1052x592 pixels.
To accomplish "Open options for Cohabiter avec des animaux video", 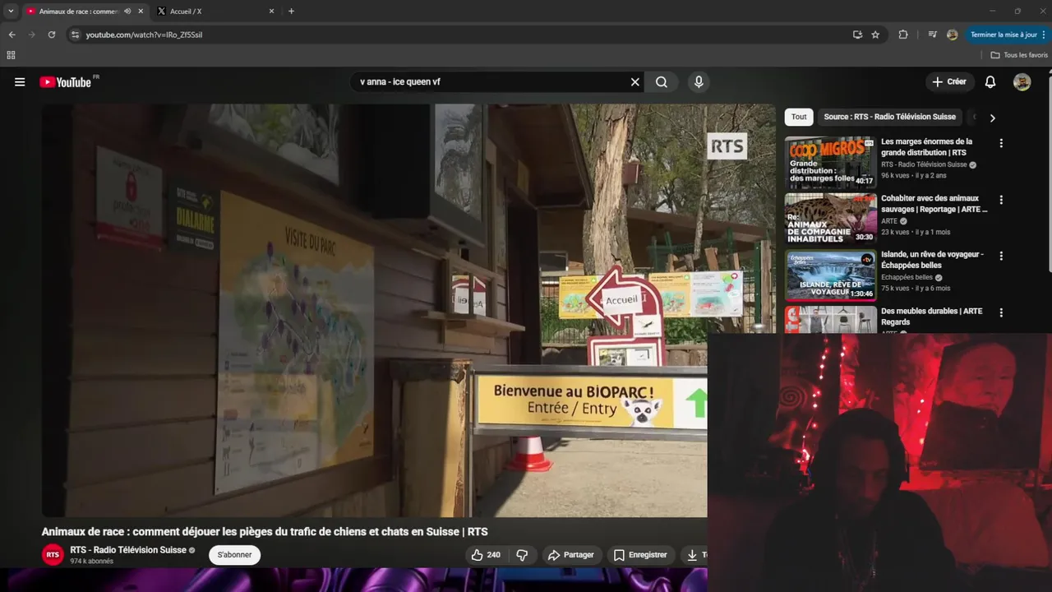I will (x=1001, y=200).
